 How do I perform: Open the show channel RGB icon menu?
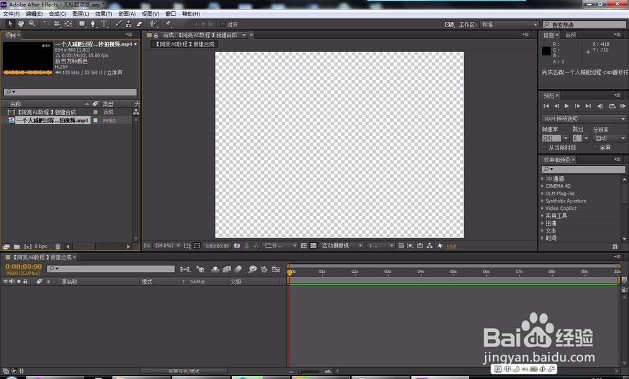coord(257,246)
